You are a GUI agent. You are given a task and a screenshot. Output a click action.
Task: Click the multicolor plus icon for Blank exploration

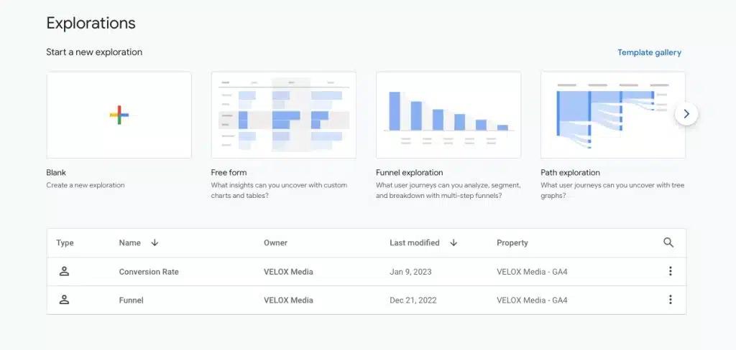pos(119,115)
